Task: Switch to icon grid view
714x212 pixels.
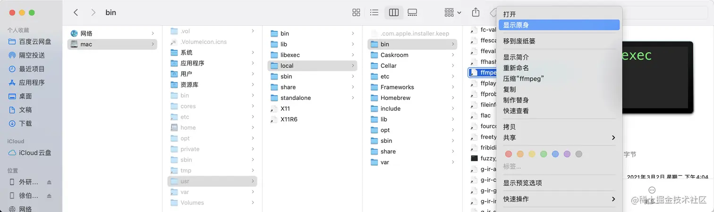Action: coord(357,13)
